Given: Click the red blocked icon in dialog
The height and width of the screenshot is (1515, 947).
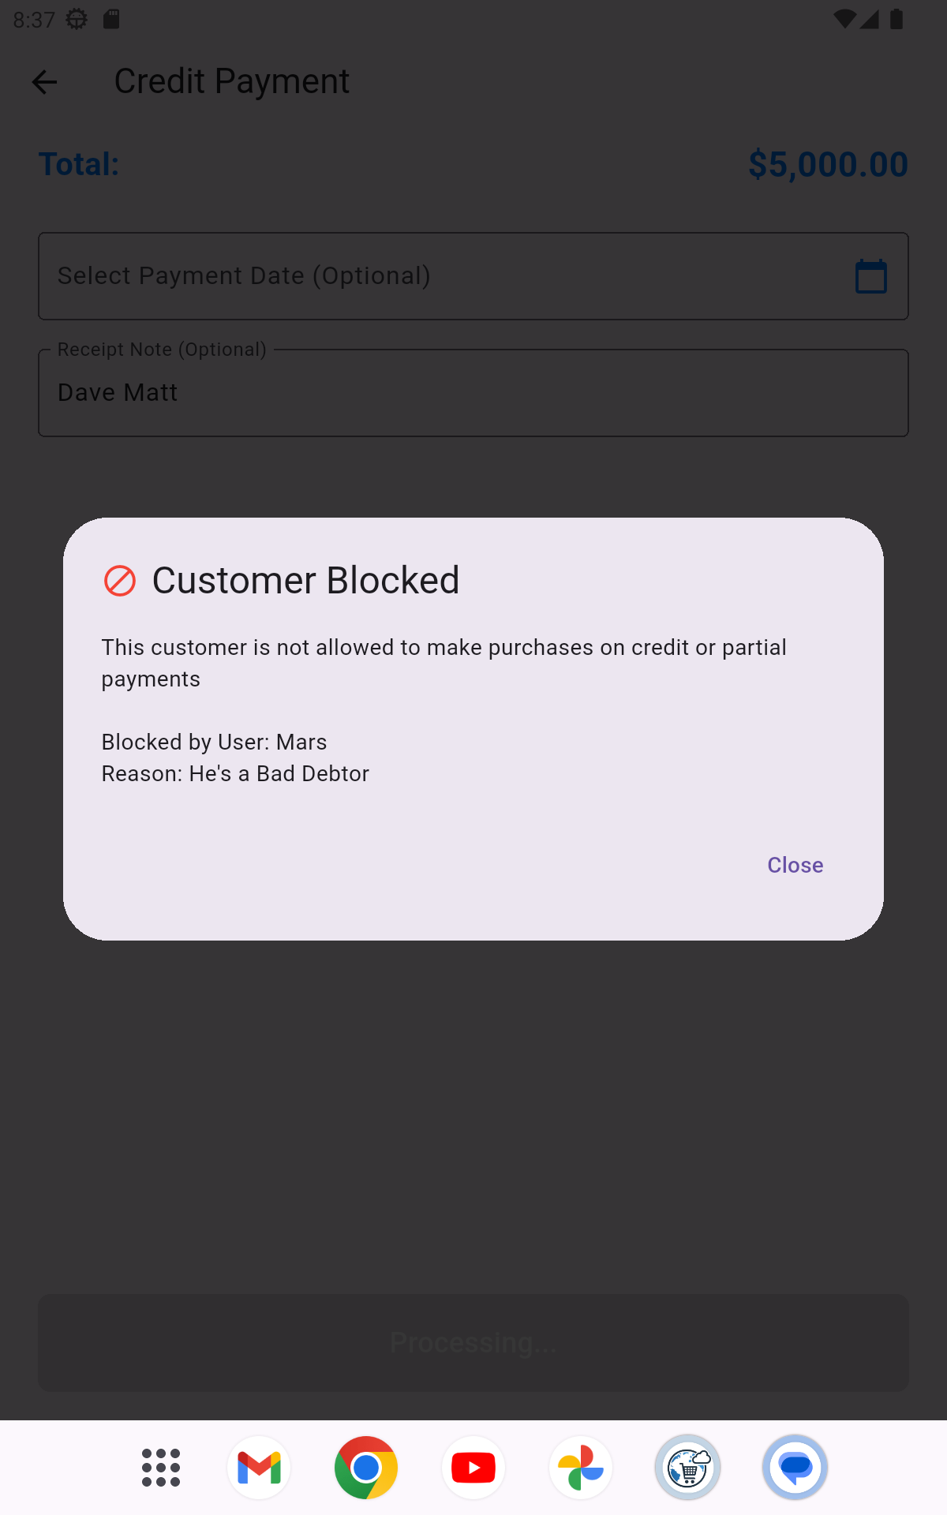Looking at the screenshot, I should [120, 581].
